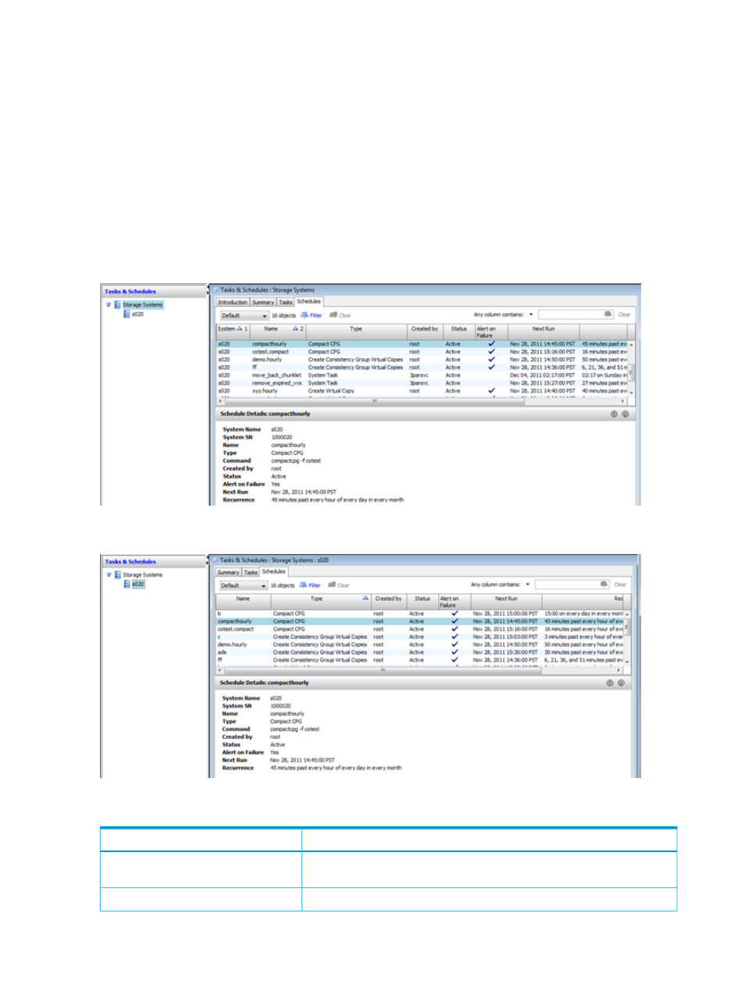Open the Default view dropdown in s020 window
Viewport: 745px width, 991px height.
[243, 585]
